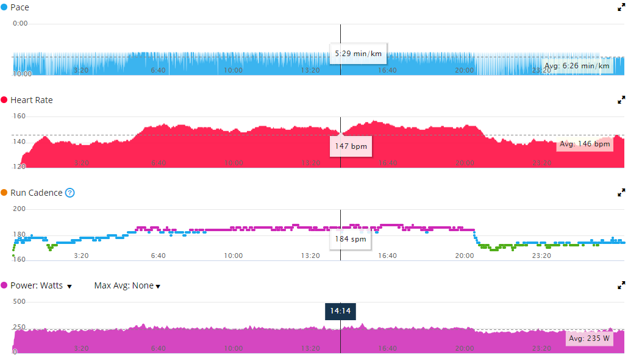Click the purple Power legend dot

pyautogui.click(x=4, y=285)
